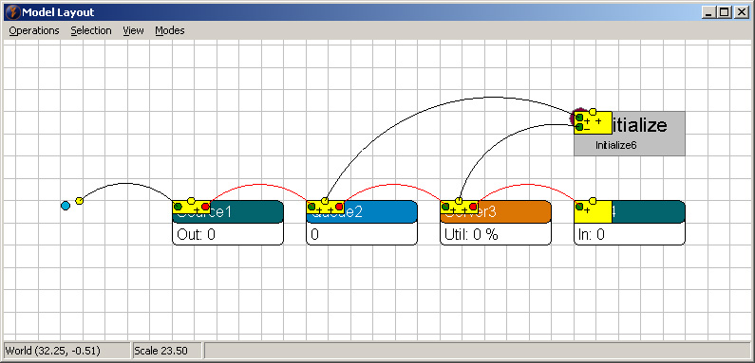This screenshot has height=363, width=755.
Task: Click the yellow circle beside the blue node
Action: tap(80, 201)
